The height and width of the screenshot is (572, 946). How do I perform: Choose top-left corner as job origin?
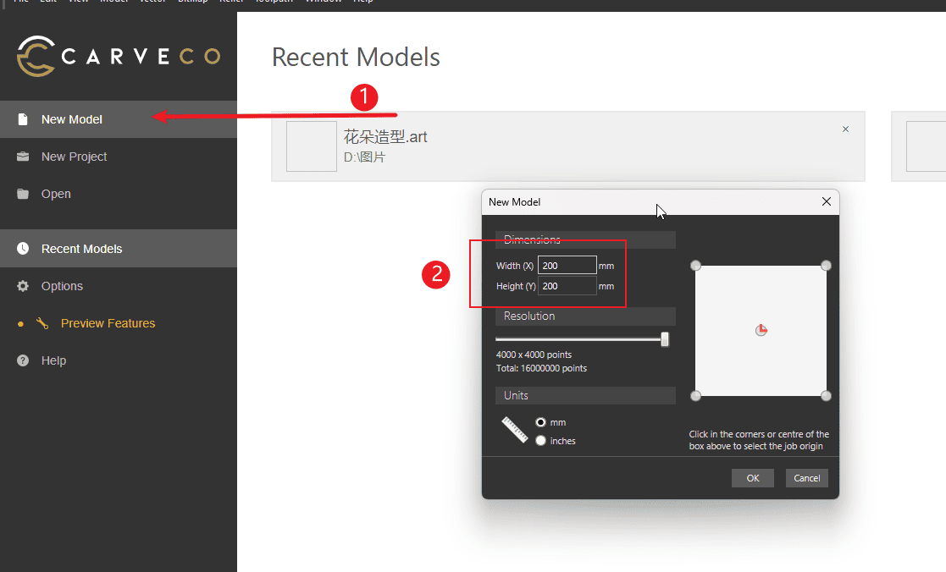click(696, 266)
